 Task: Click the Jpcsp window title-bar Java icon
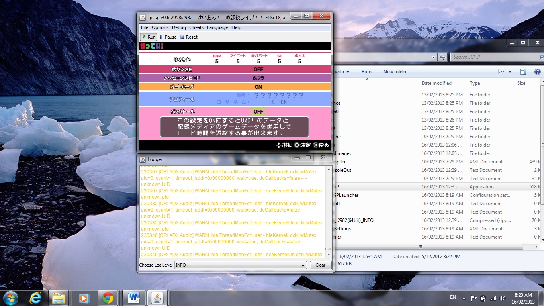point(143,17)
